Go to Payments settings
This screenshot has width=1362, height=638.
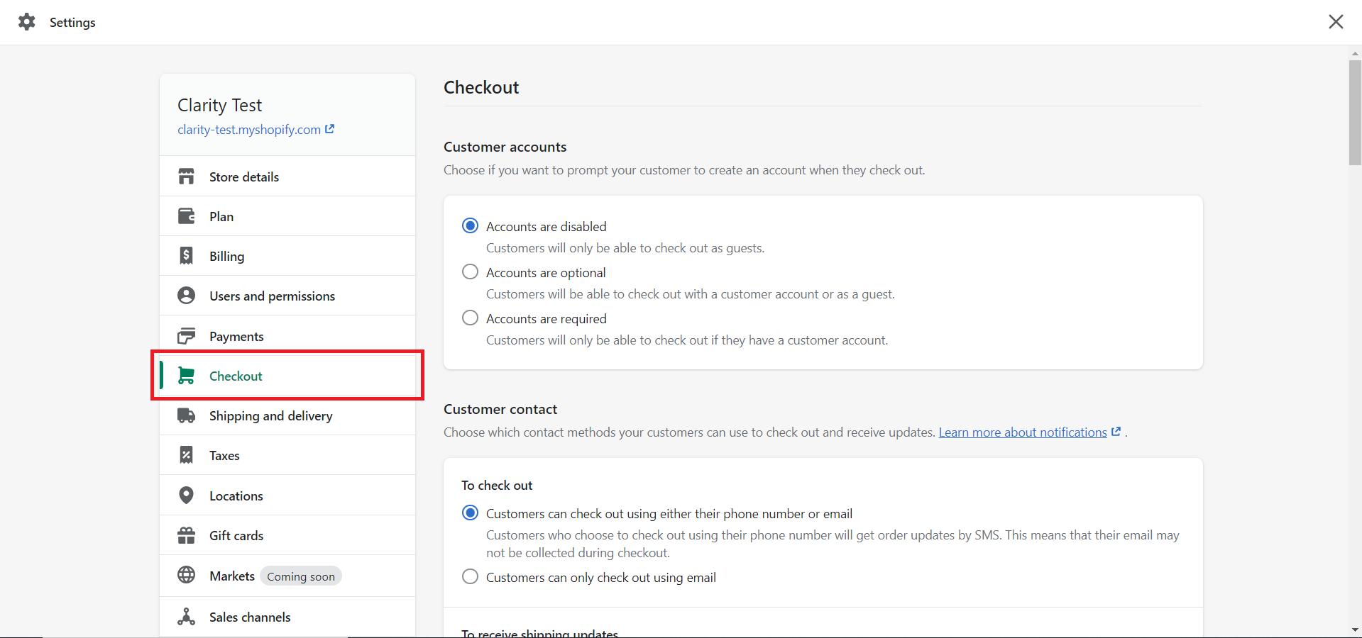pos(287,336)
